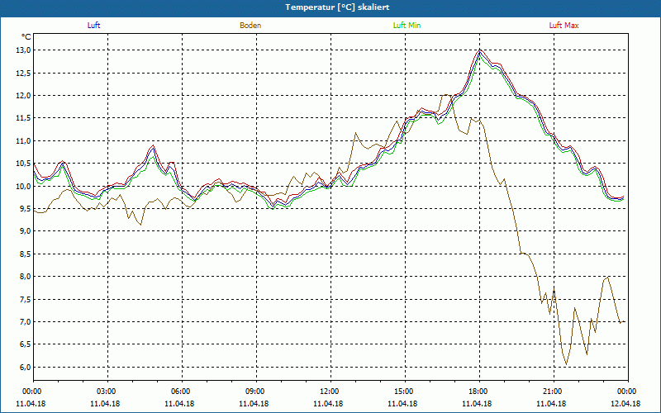Select the 18:00 time axis label
This screenshot has width=661, height=413.
coord(478,392)
